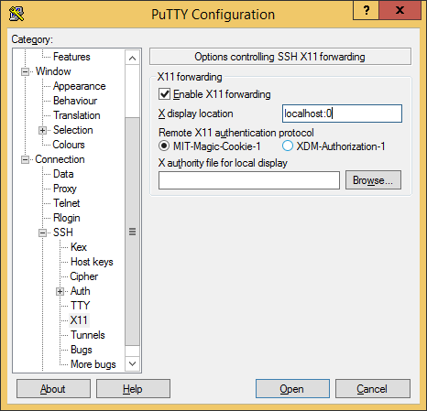Click the Help button

[x=133, y=389]
